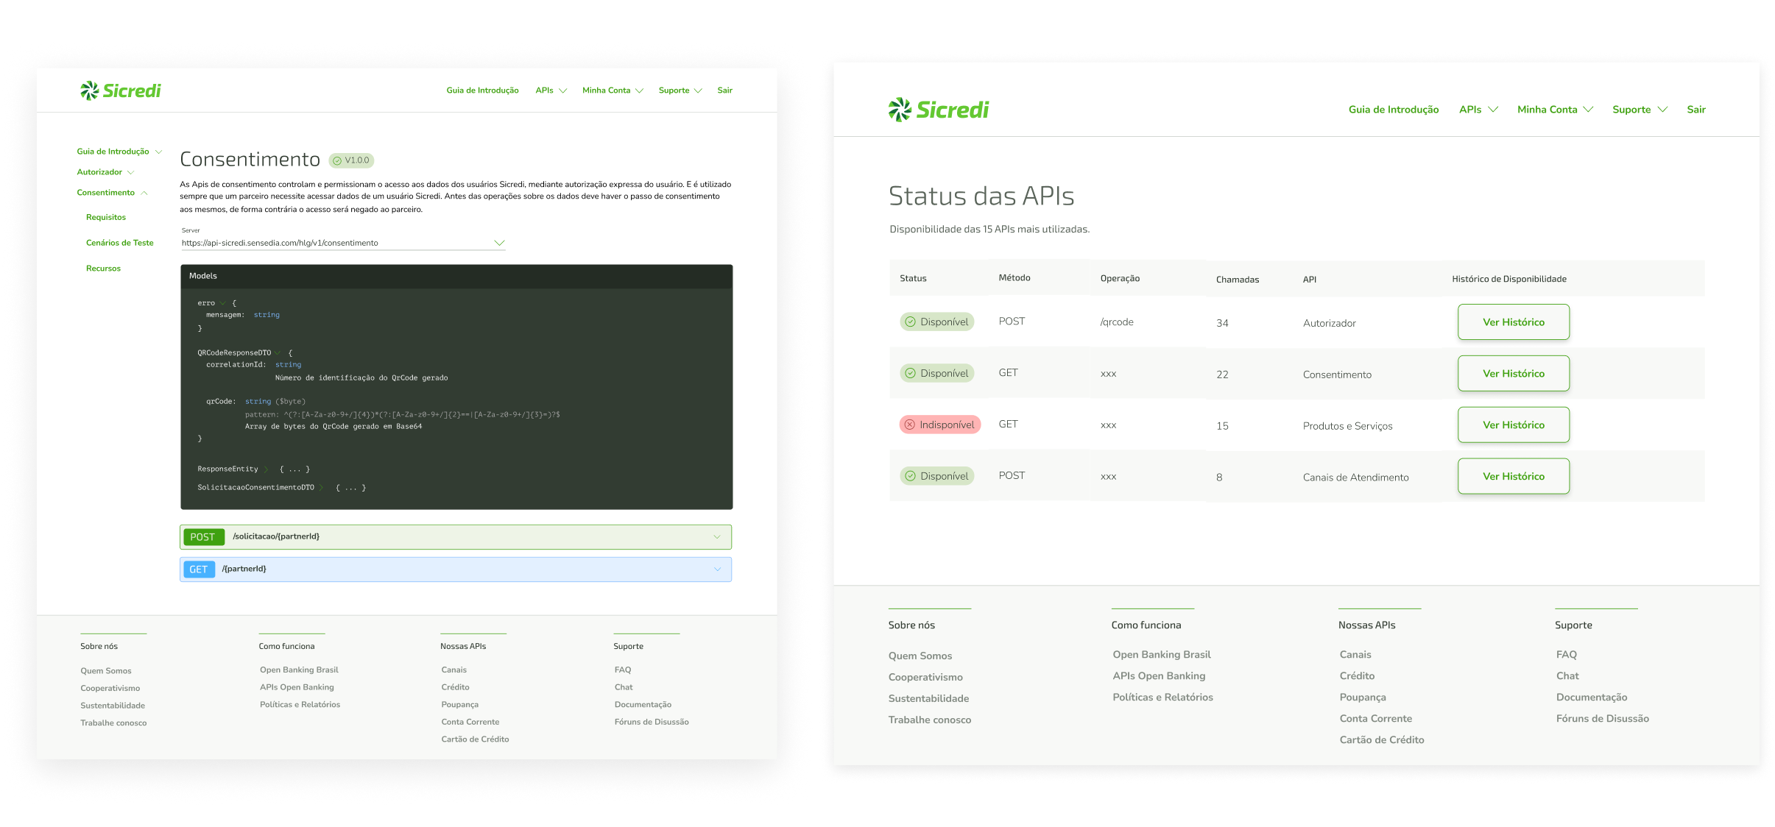Click the blue GET method badge for /{partnerId}
1775x827 pixels.
pos(199,569)
